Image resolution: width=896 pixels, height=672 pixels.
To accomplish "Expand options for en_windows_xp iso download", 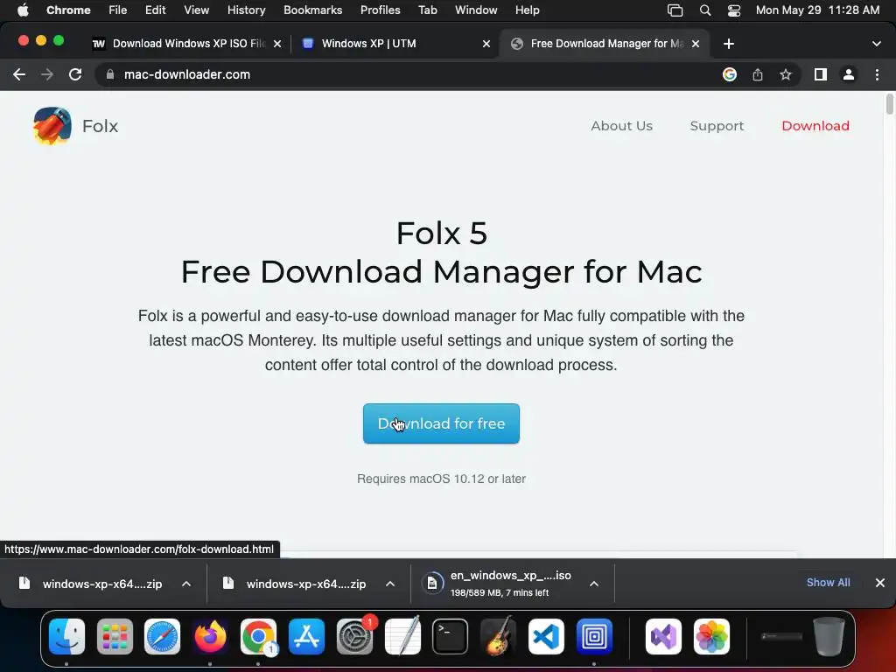I will click(x=594, y=584).
